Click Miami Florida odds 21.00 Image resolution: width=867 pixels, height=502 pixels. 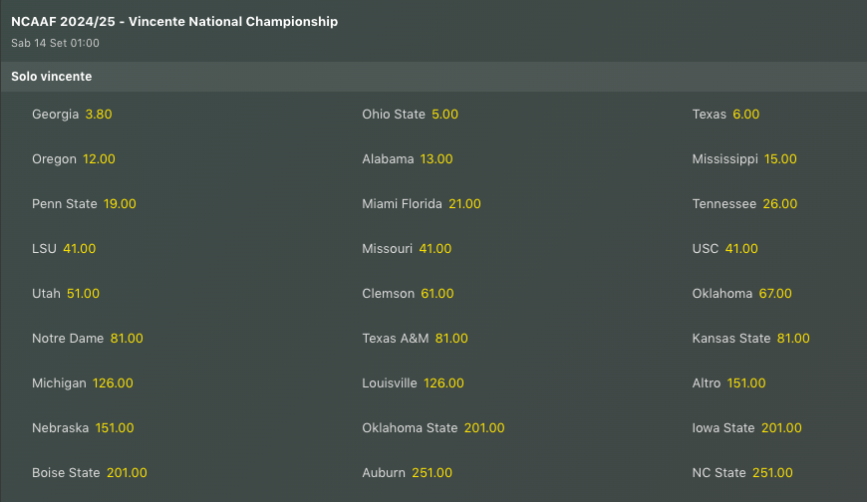pyautogui.click(x=464, y=204)
